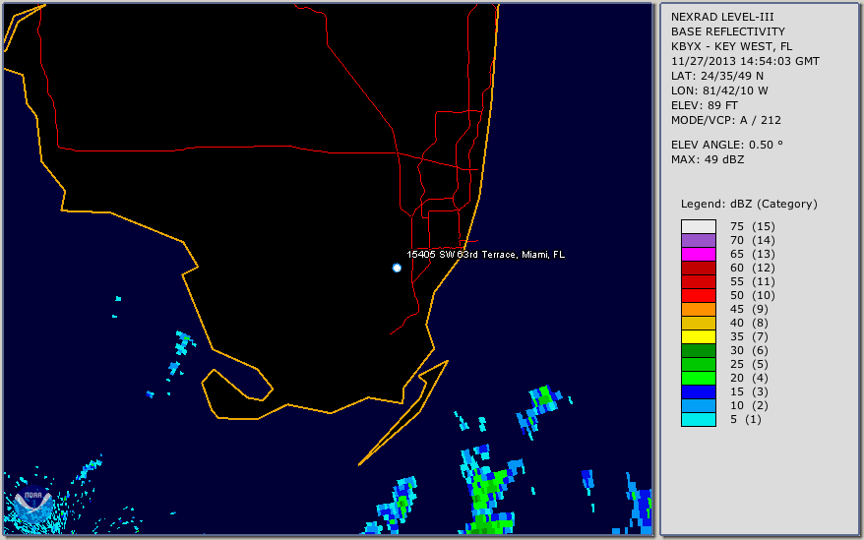The height and width of the screenshot is (540, 864).
Task: Click the KBYX - KEY WEST, FL text
Action: point(731,47)
